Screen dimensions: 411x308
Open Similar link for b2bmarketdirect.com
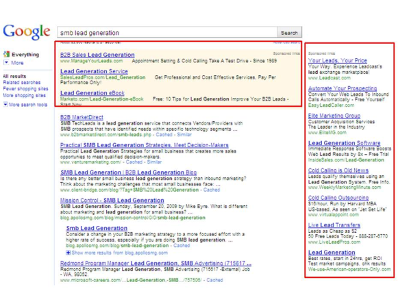[x=184, y=135]
